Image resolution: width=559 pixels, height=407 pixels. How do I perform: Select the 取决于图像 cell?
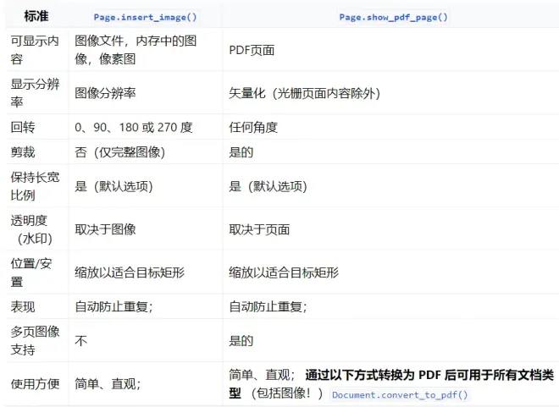tap(105, 229)
